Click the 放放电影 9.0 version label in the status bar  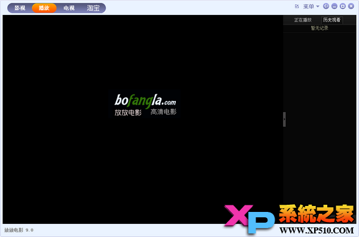click(19, 230)
